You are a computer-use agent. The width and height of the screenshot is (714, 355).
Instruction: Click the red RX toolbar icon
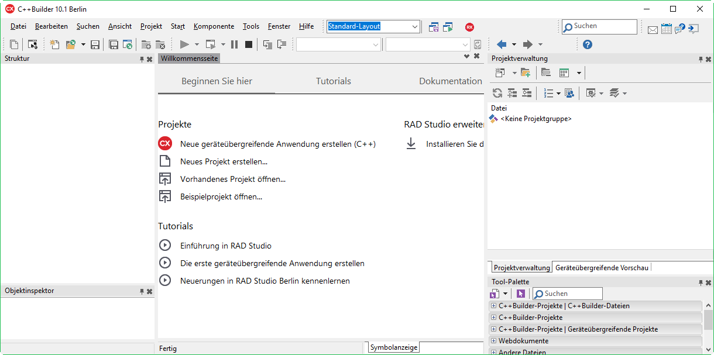click(x=469, y=27)
